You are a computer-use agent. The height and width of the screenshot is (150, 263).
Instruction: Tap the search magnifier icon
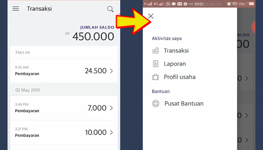tap(110, 9)
